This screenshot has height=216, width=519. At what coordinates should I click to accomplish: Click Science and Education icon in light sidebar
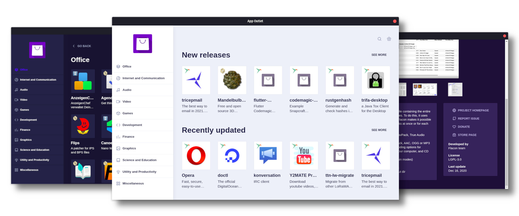pos(118,160)
